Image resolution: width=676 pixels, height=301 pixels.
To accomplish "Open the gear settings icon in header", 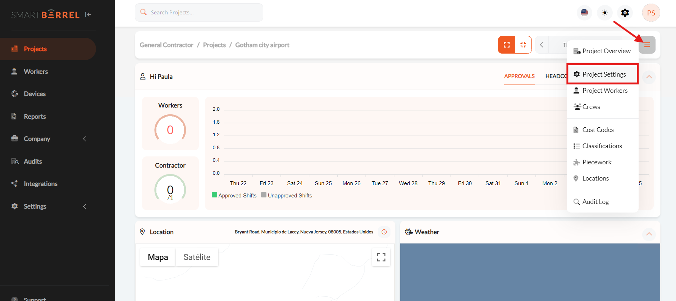I will click(x=625, y=13).
